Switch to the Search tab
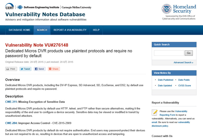 (x=42, y=30)
